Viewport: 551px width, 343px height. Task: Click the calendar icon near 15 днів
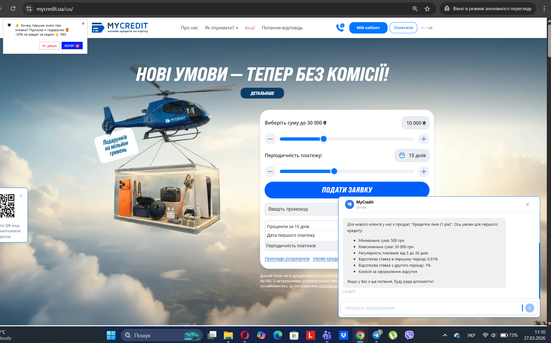click(x=402, y=155)
